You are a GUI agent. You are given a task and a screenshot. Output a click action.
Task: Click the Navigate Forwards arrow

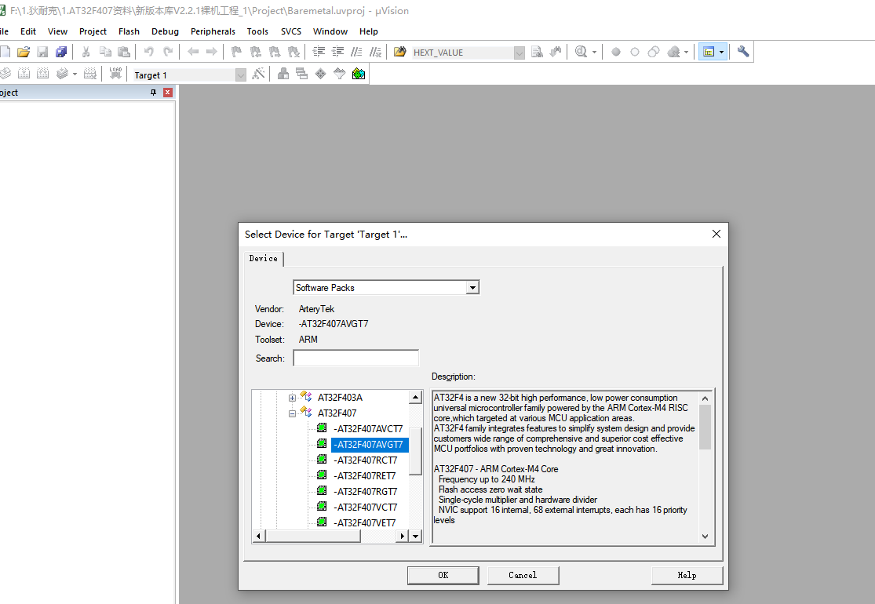click(212, 52)
